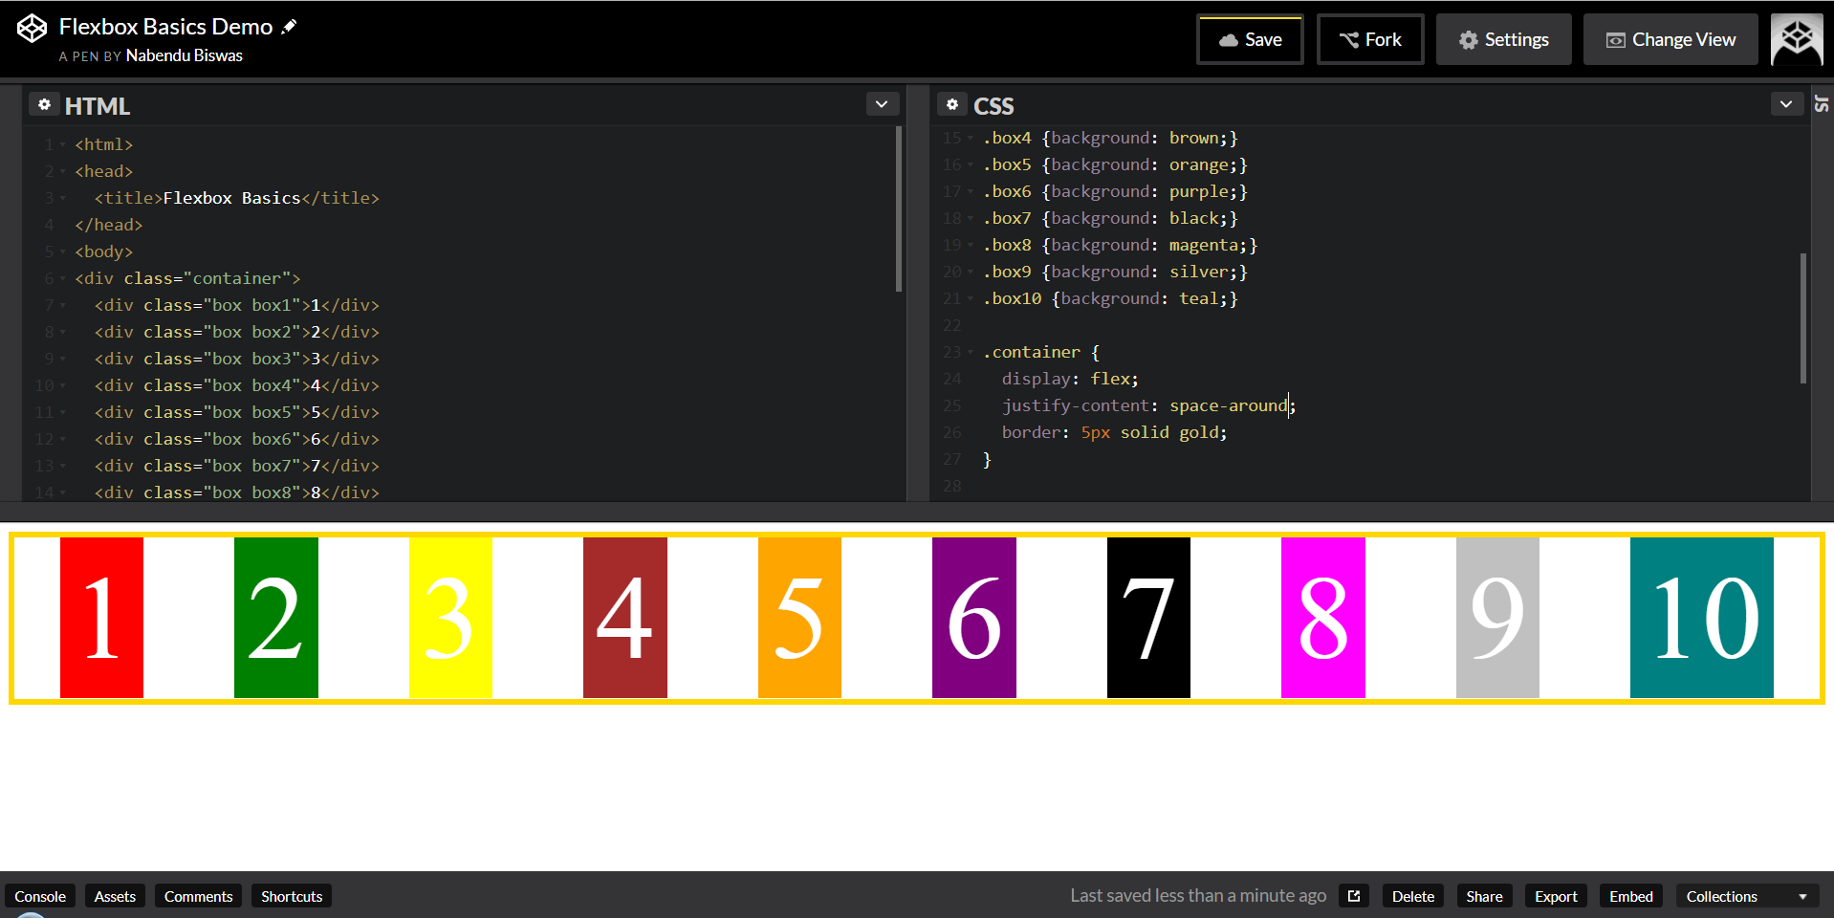Open pen in new window icon
The height and width of the screenshot is (918, 1834).
coord(1354,896)
